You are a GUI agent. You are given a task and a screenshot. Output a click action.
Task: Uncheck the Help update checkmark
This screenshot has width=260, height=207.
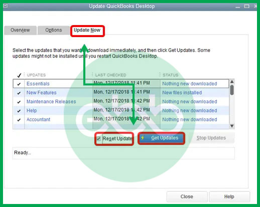pos(19,111)
